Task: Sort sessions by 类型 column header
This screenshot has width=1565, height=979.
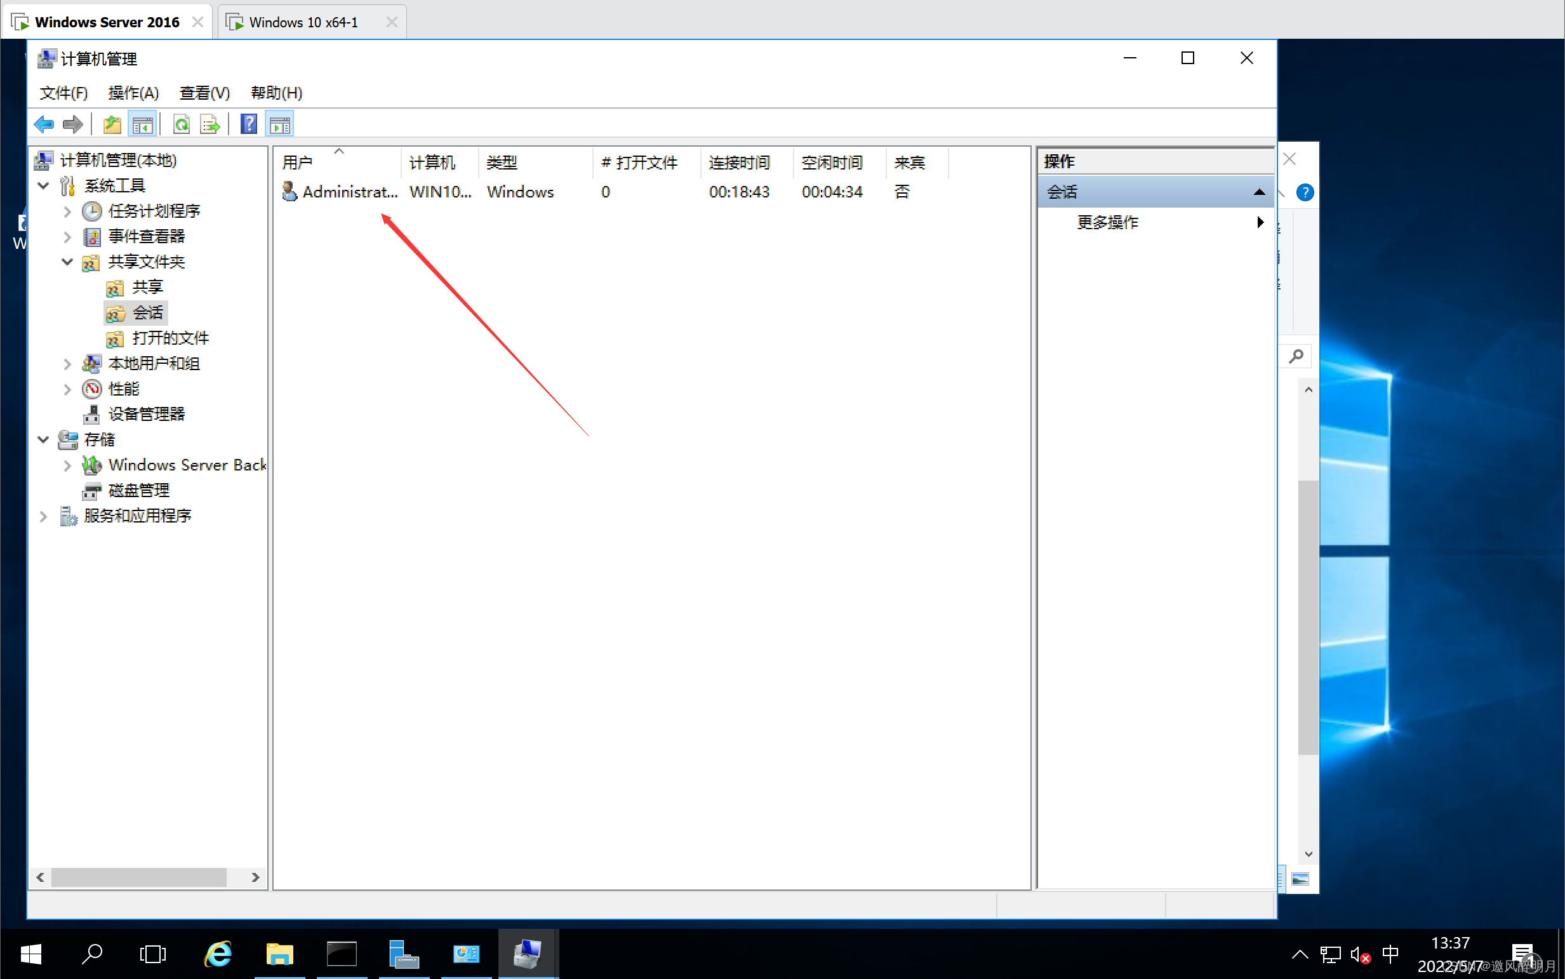Action: point(535,163)
